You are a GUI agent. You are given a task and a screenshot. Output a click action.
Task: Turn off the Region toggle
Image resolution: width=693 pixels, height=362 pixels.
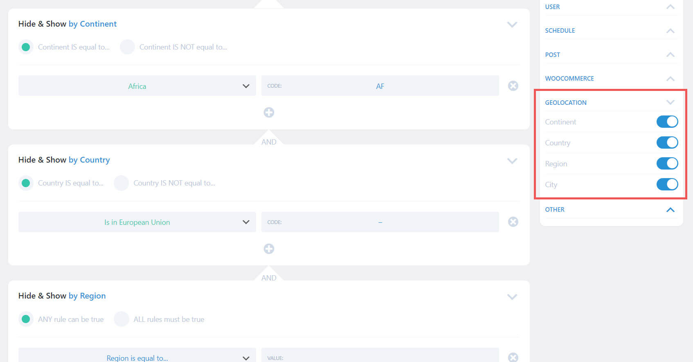pos(667,163)
